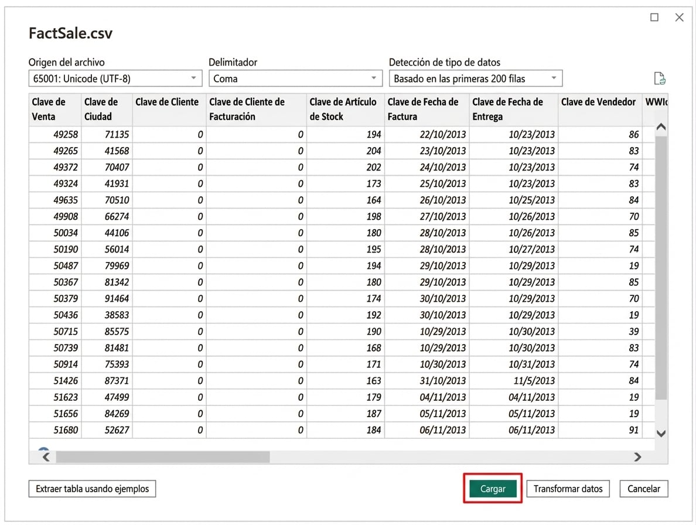Select the cell with Clave de Venta 49258

54,135
